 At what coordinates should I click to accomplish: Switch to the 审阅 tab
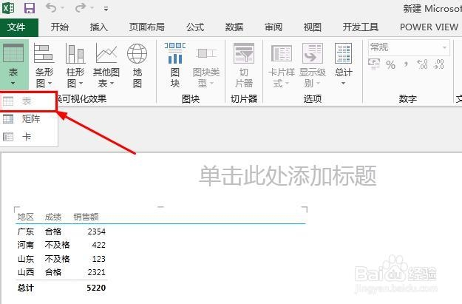point(274,27)
